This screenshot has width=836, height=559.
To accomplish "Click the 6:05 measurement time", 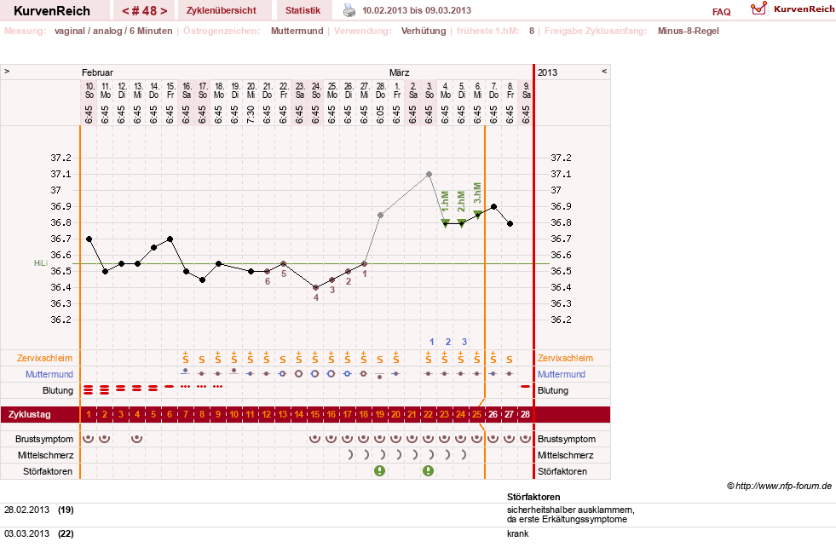I will [379, 114].
